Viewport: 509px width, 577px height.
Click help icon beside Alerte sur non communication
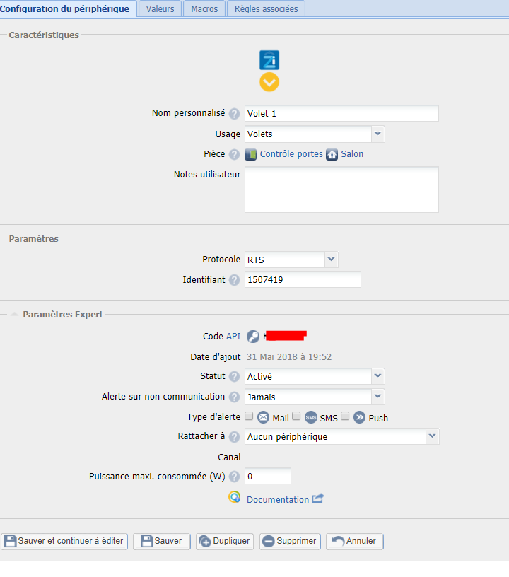tap(234, 397)
